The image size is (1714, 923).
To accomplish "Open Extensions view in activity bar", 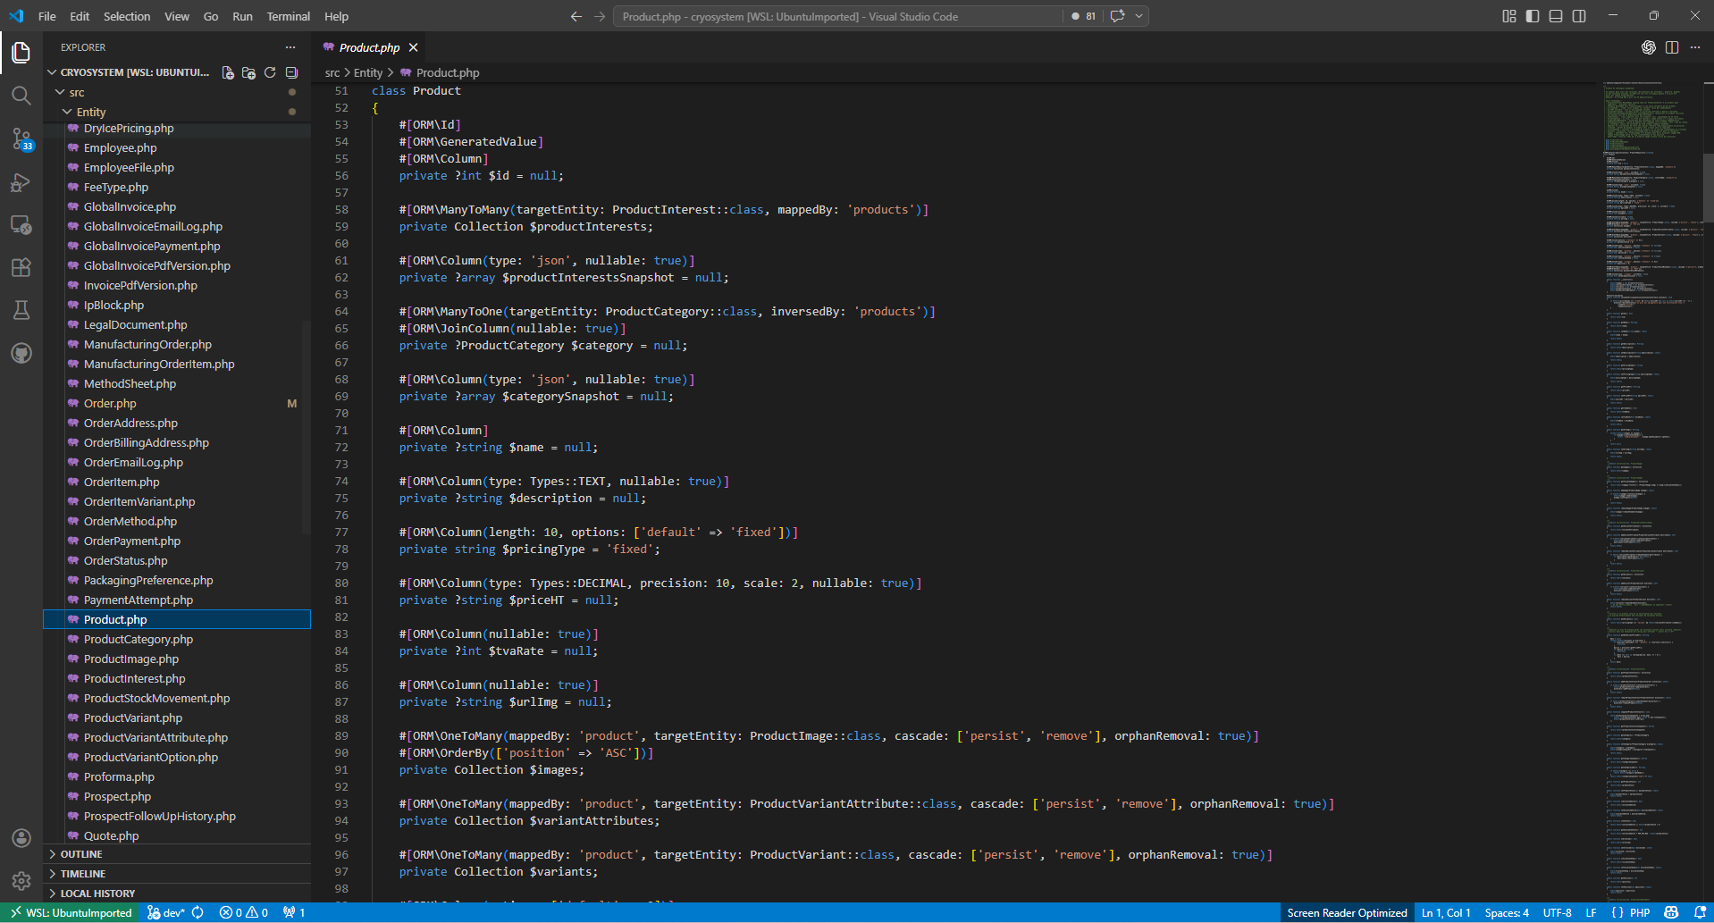I will pos(21,267).
